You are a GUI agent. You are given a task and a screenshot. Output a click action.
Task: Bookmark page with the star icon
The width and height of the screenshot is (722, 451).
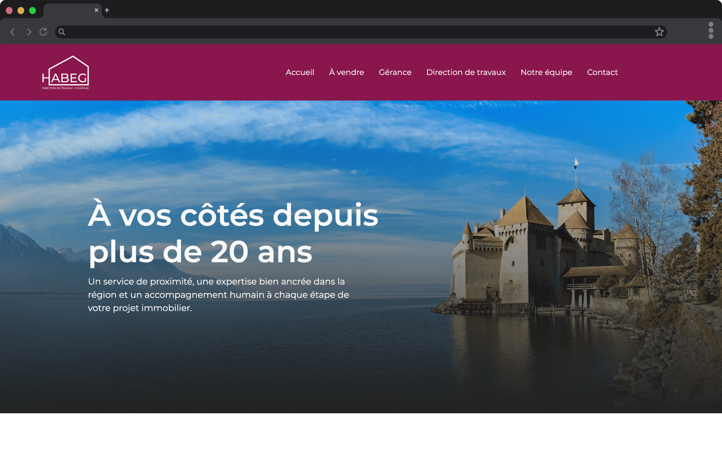click(659, 32)
